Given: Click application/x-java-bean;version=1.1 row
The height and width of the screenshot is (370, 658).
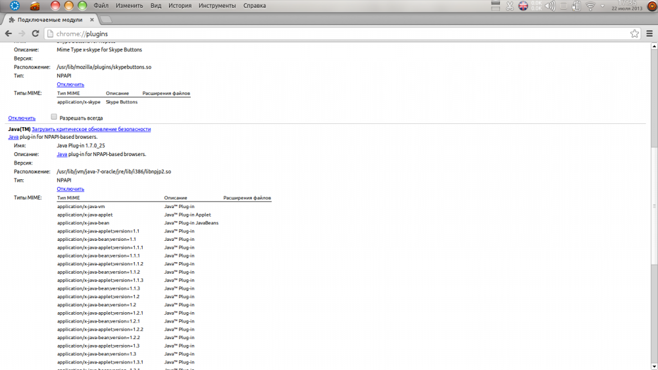Looking at the screenshot, I should (x=96, y=239).
